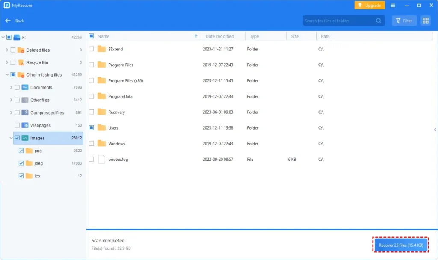Check the Program Files checkbox
The image size is (438, 260).
click(92, 65)
